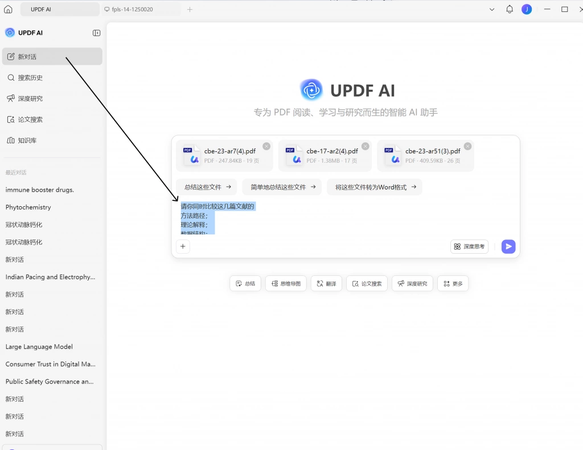Expand the tab list chevron
Image resolution: width=583 pixels, height=450 pixels.
point(491,10)
